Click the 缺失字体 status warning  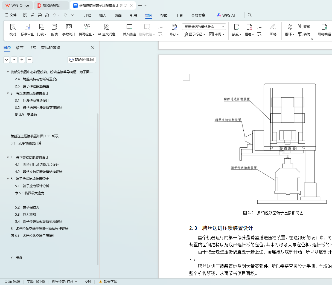click(x=108, y=282)
